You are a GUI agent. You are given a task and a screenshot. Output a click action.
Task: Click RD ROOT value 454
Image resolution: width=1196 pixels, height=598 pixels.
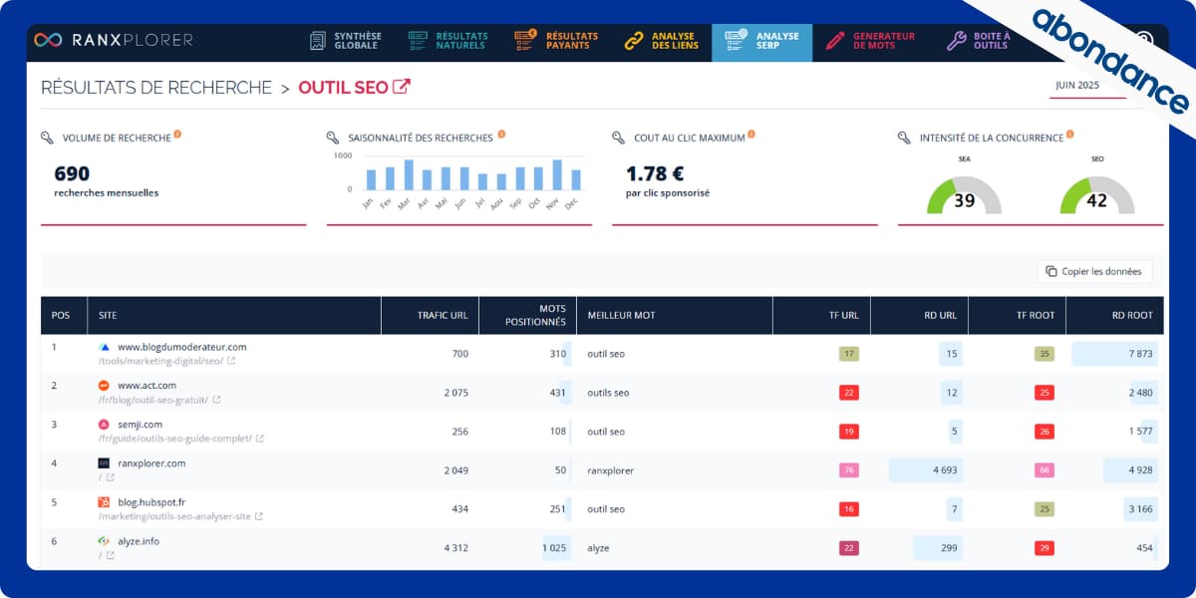point(1144,548)
